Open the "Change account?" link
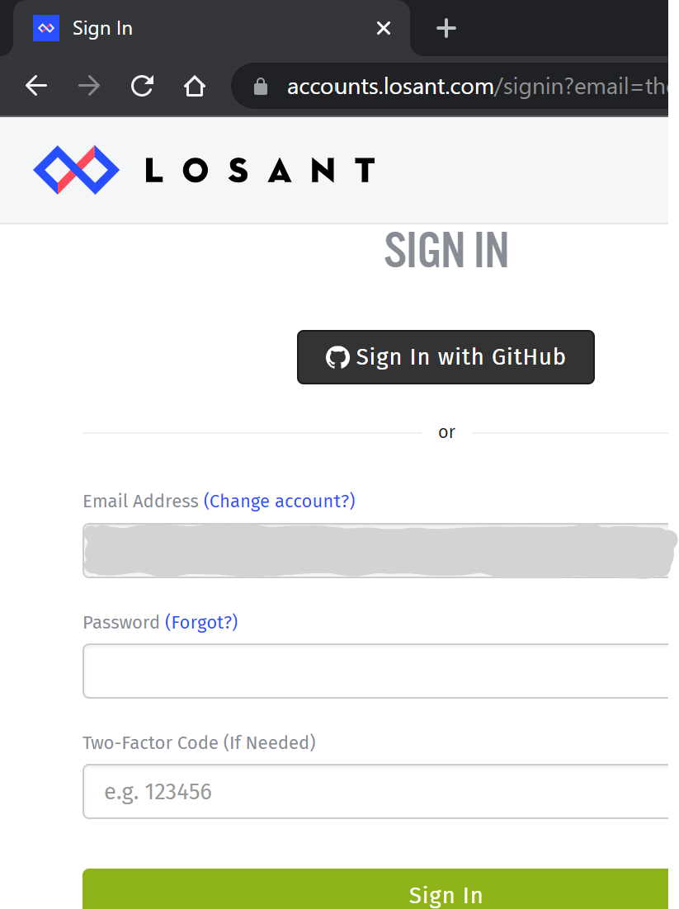The image size is (679, 909). tap(279, 501)
